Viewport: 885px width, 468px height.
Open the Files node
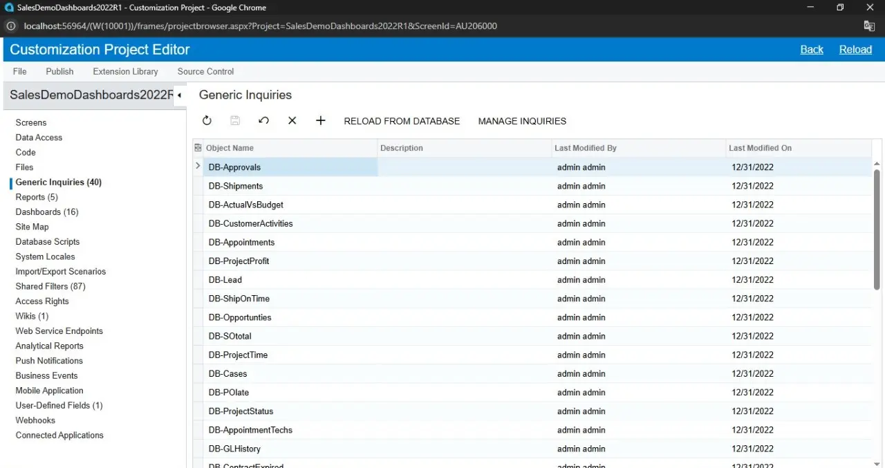pyautogui.click(x=24, y=167)
